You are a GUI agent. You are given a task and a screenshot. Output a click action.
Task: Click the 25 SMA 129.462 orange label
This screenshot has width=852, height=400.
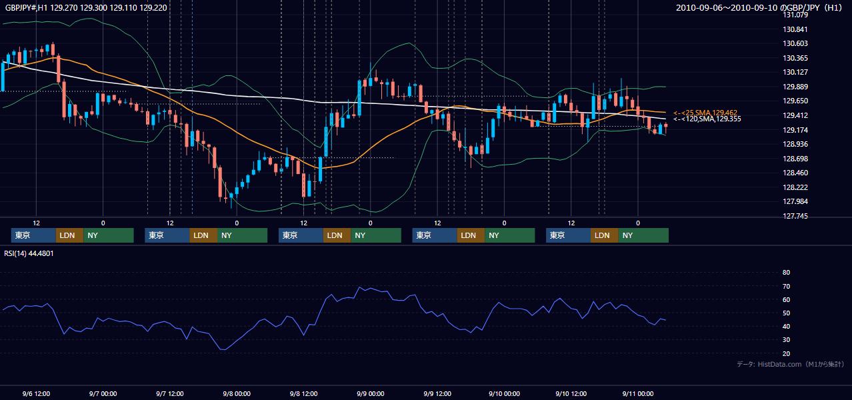707,113
